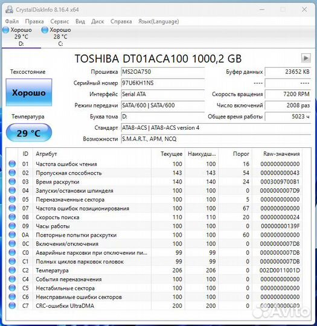Click the Атрибут column header
The width and height of the screenshot is (317, 326).
point(92,154)
